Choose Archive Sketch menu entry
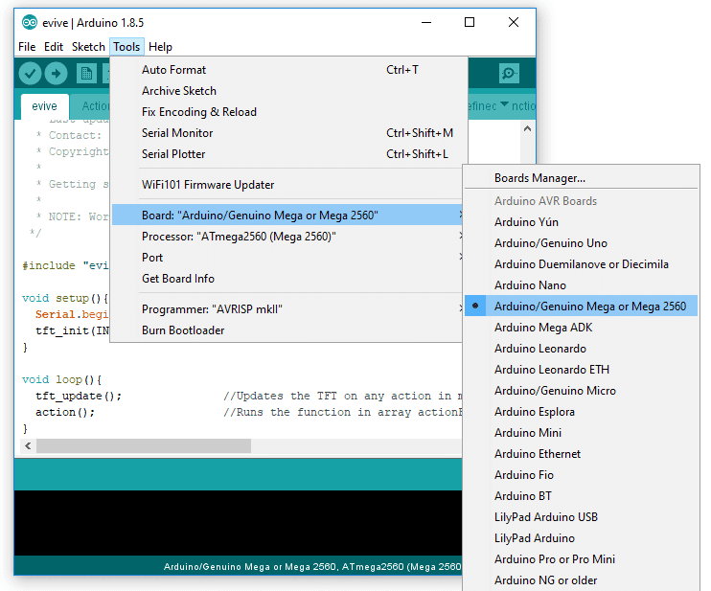This screenshot has width=711, height=591. coord(289,91)
